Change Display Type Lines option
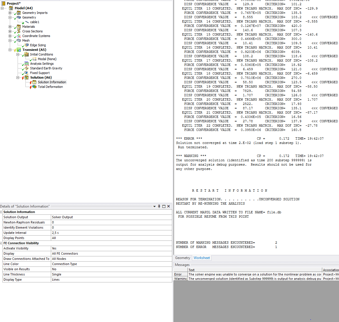Image resolution: width=339 pixels, height=322 pixels. [x=111, y=280]
